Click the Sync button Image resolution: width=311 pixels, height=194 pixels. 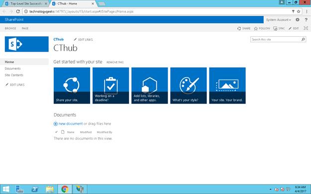[279, 28]
